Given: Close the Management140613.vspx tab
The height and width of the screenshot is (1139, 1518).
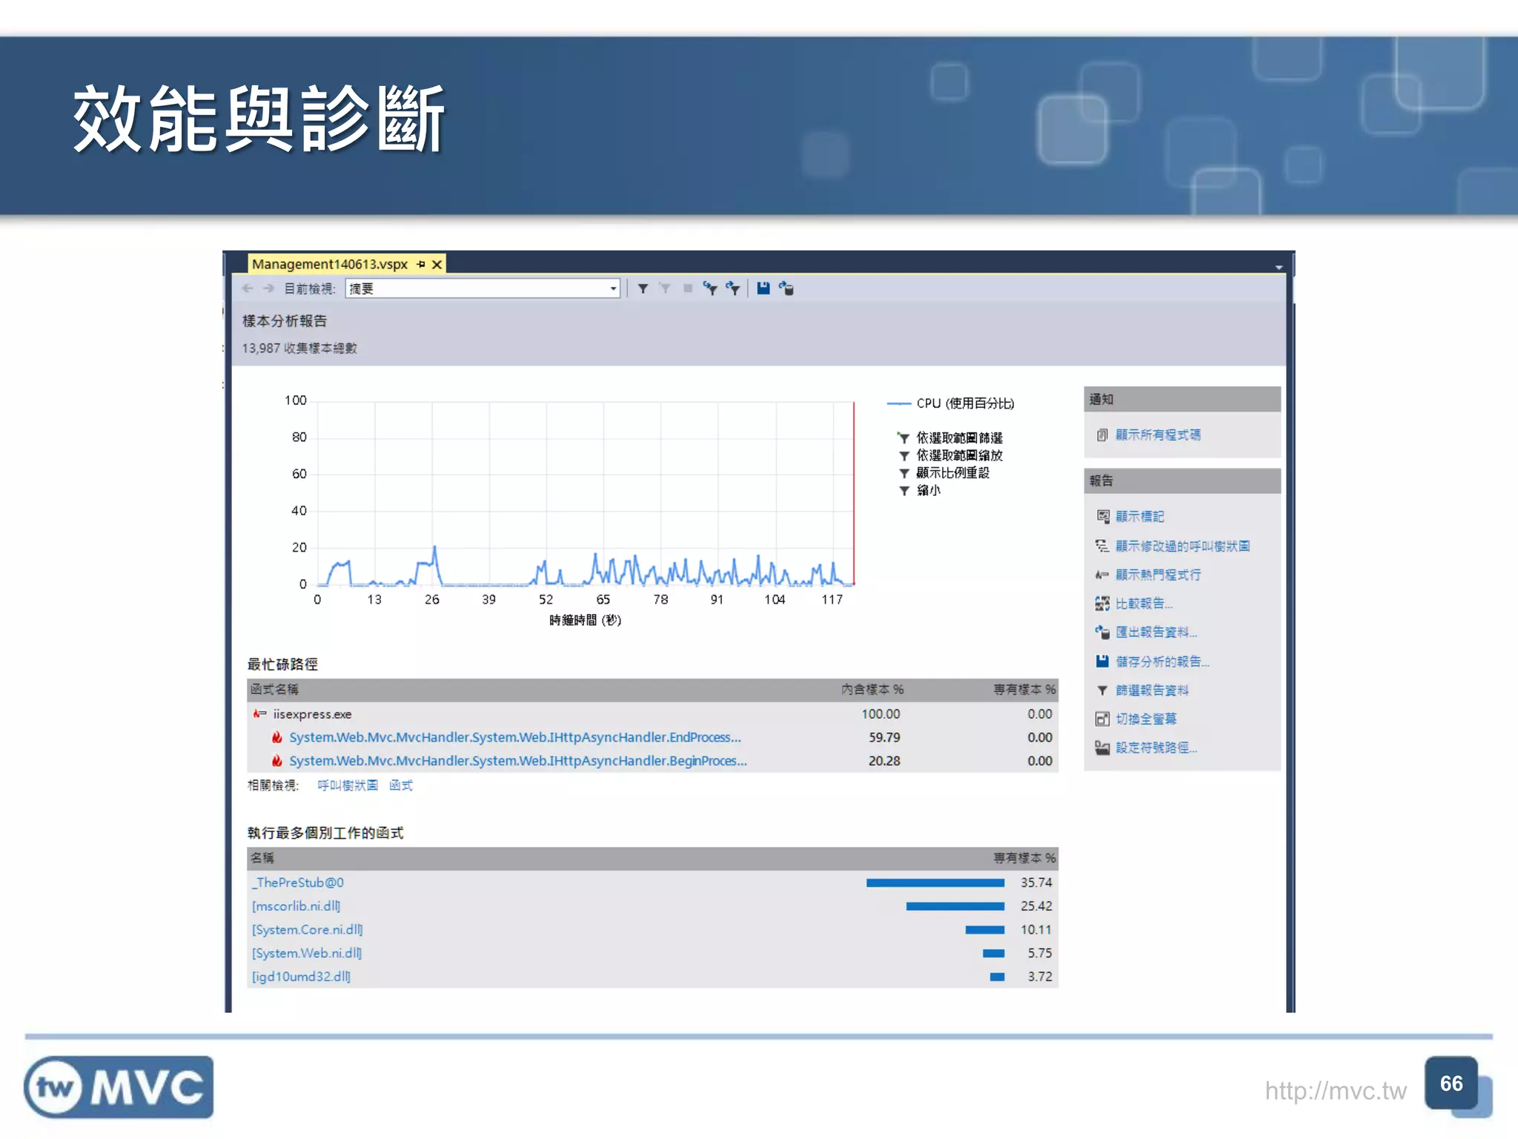Looking at the screenshot, I should (437, 264).
